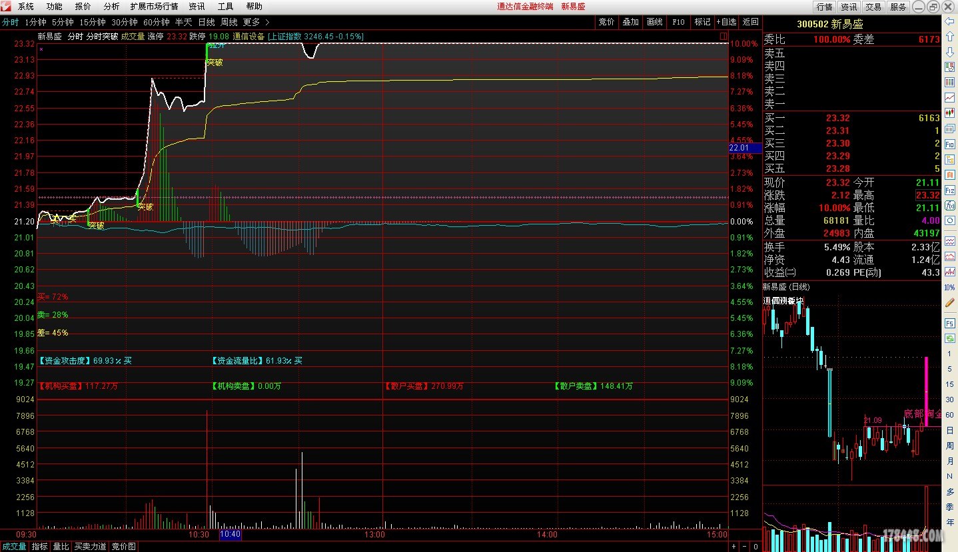Click the intraday line chart icon in sidebar
The height and width of the screenshot is (552, 958).
click(950, 98)
